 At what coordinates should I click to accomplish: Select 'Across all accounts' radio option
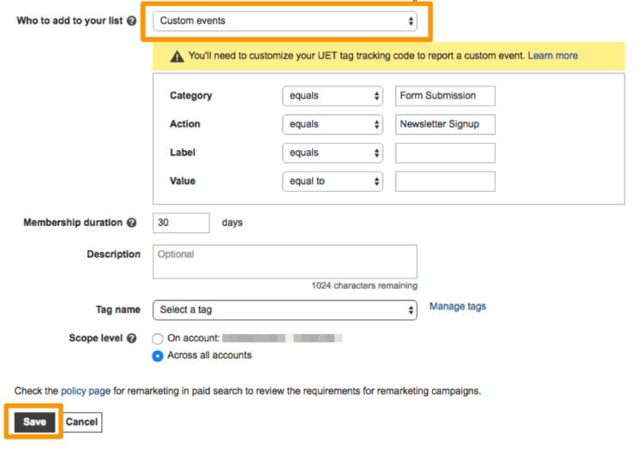[158, 356]
